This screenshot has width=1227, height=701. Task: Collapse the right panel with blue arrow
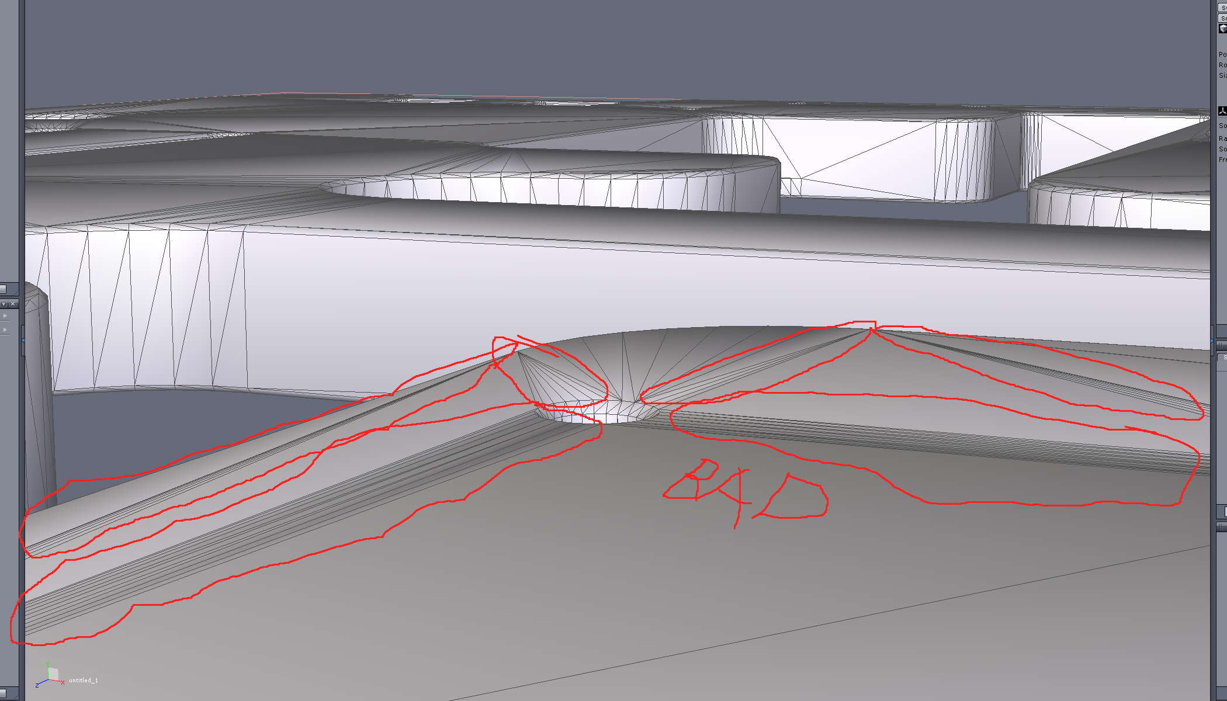[1212, 341]
